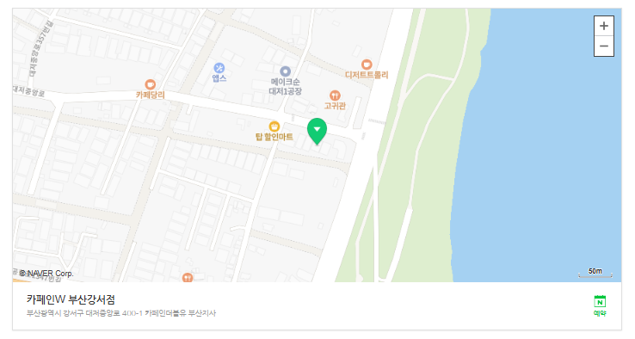Select the 디저트트롤리 cafe icon

pos(367,65)
